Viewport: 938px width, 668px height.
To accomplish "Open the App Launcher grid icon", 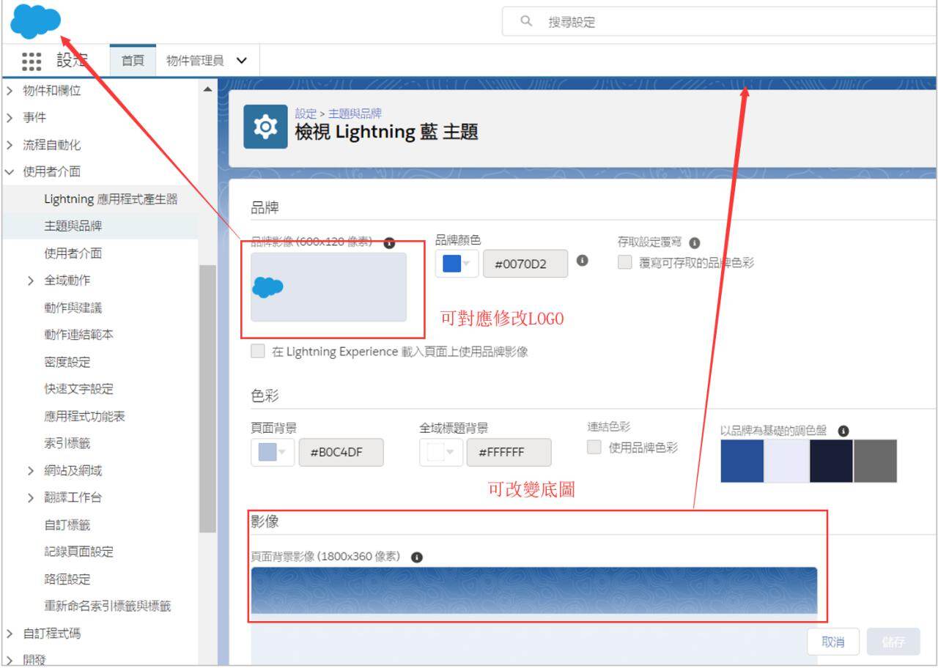I will click(x=32, y=61).
